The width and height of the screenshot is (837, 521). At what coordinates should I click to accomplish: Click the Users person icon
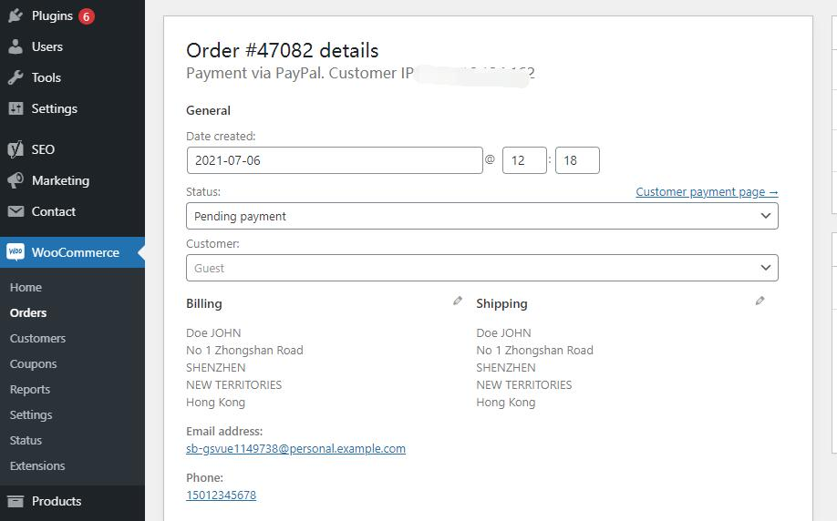[15, 46]
